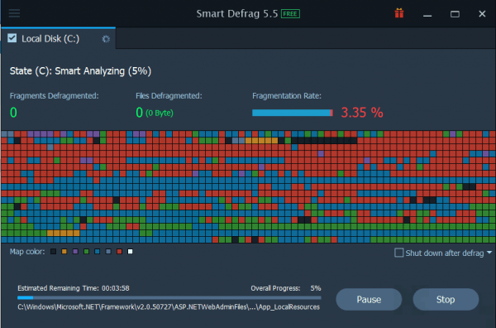The image size is (496, 328).
Task: Click the FREE edition badge
Action: [x=290, y=14]
